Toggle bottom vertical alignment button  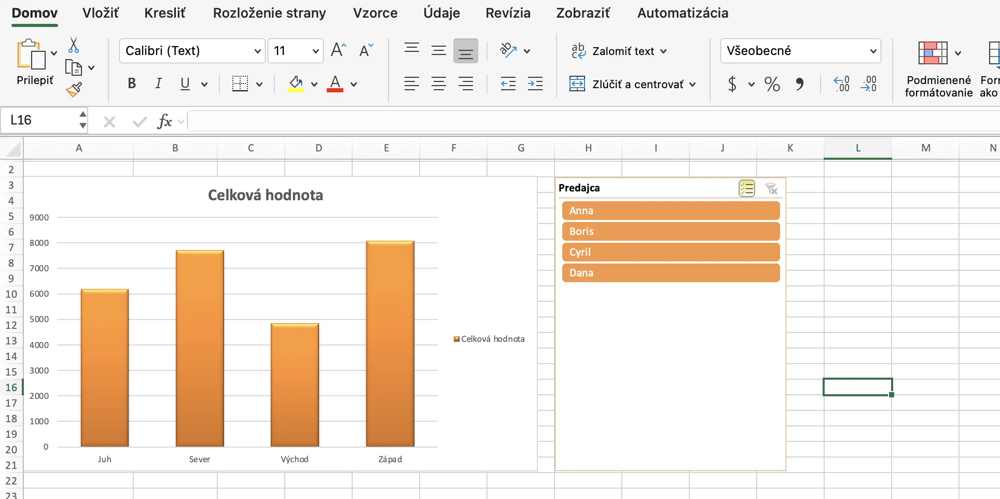(x=465, y=51)
